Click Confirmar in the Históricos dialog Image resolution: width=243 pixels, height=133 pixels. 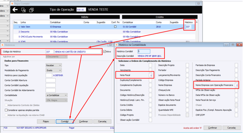coord(84,121)
